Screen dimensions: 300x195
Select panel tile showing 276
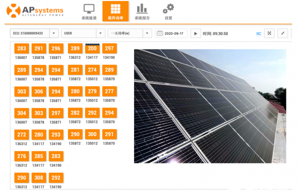(21, 156)
